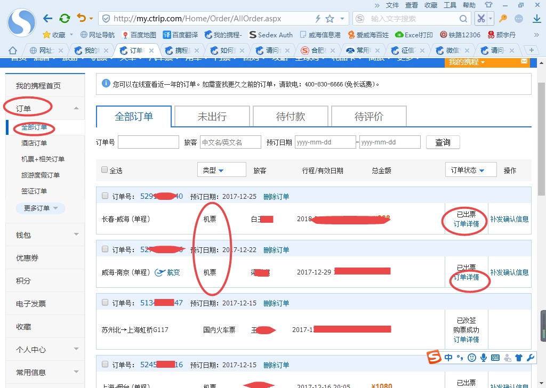
Task: Open the download arrow icon in toolbar
Action: point(537,19)
